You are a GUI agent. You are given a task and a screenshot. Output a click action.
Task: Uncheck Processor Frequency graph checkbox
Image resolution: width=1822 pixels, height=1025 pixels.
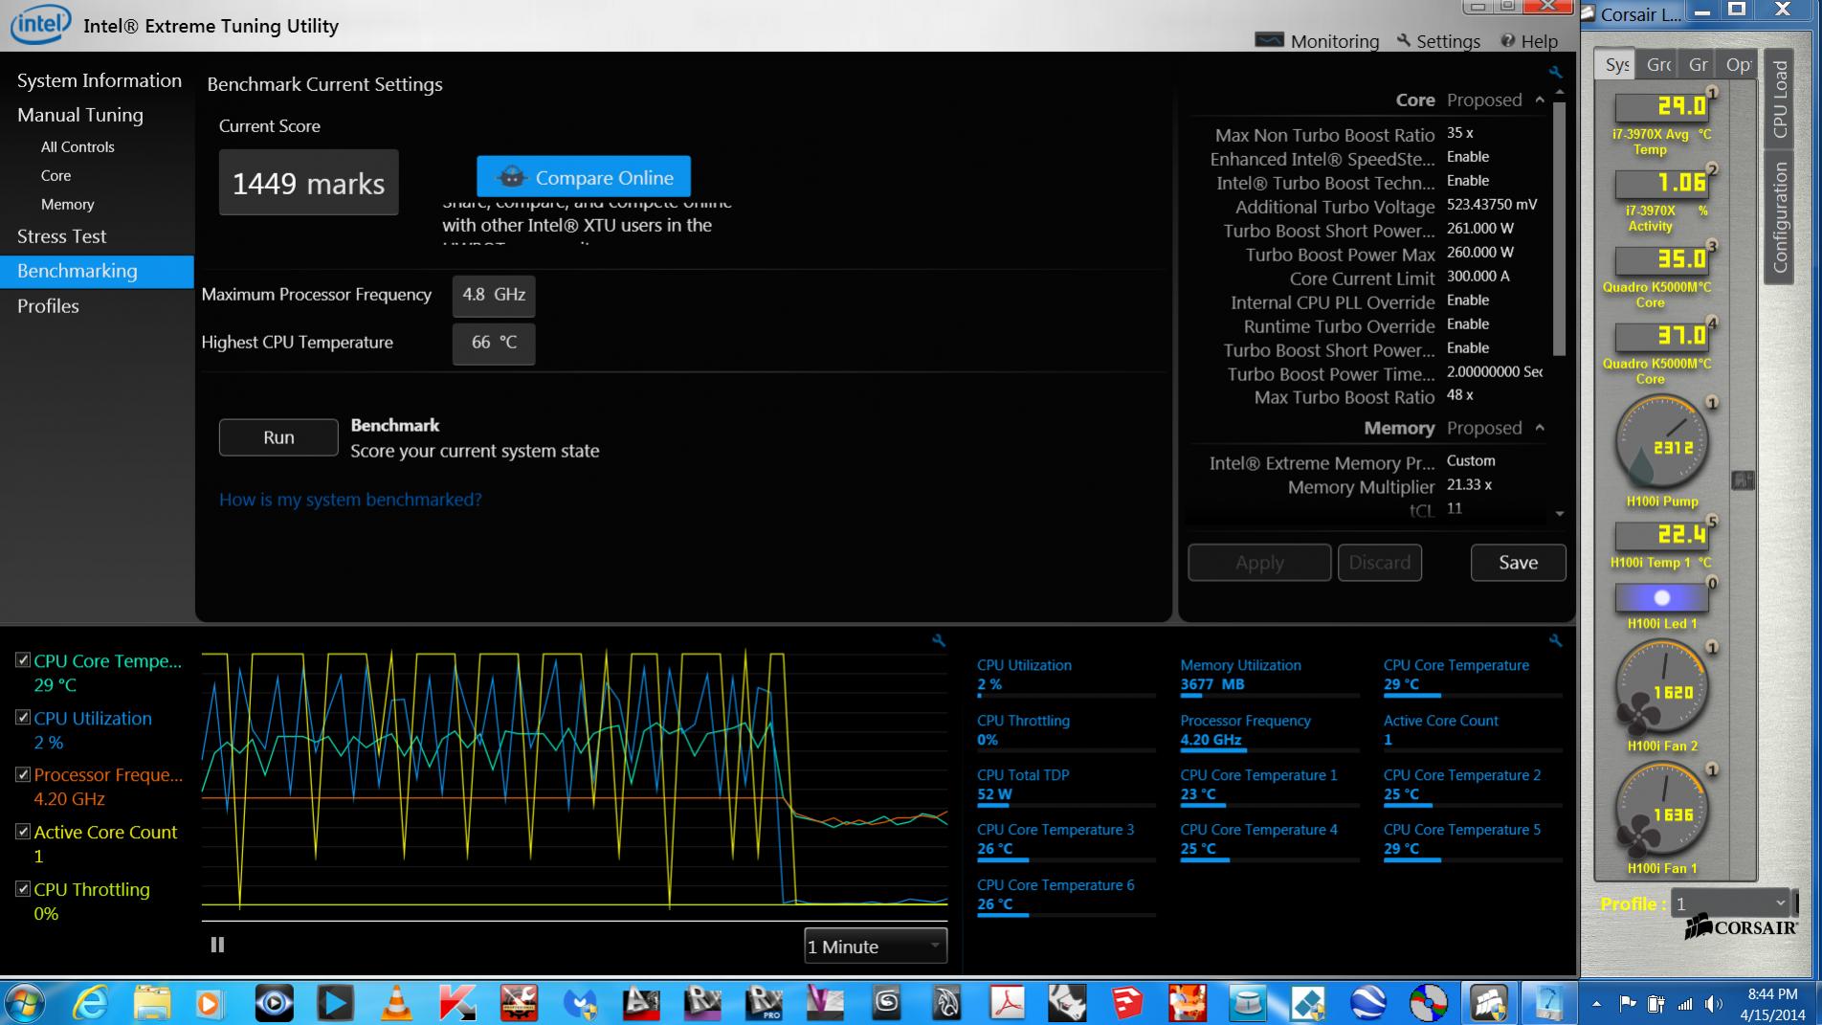pos(23,774)
